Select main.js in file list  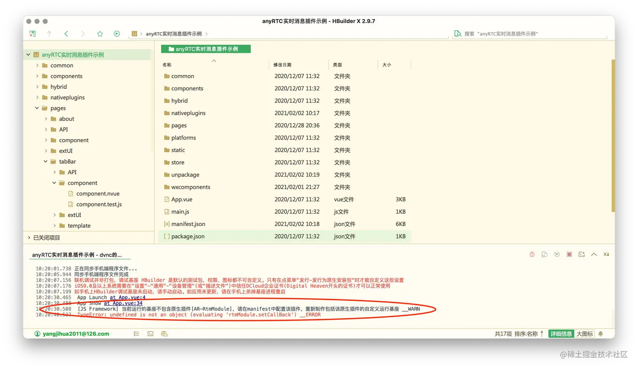click(x=285, y=212)
